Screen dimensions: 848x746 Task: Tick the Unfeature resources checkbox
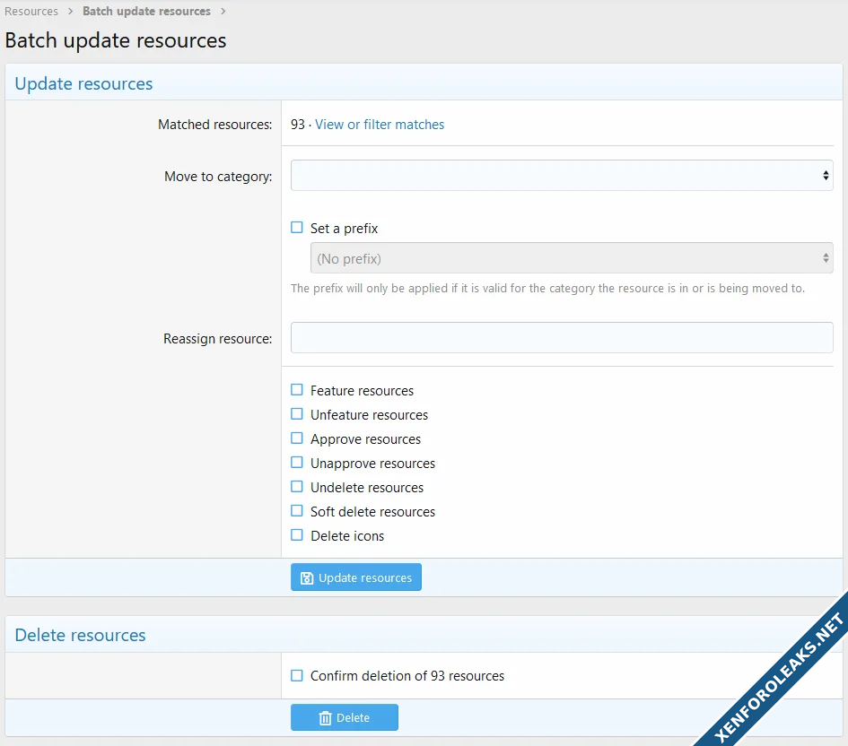297,414
